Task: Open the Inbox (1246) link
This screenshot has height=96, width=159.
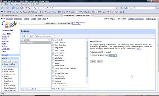Action: point(6,34)
